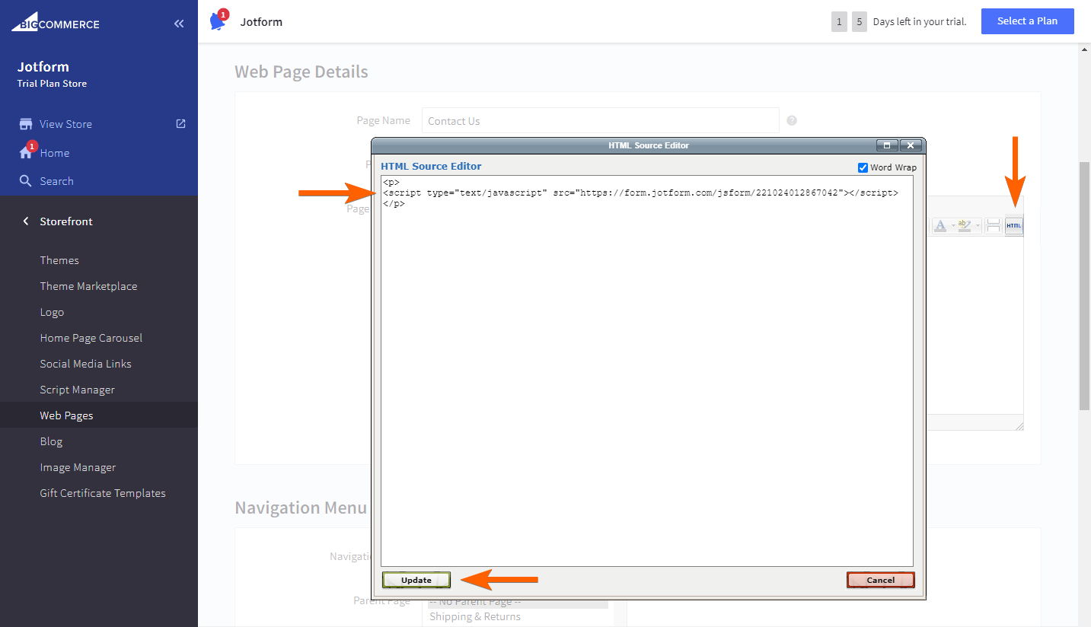The image size is (1091, 627).
Task: Click the Update button
Action: coord(416,580)
